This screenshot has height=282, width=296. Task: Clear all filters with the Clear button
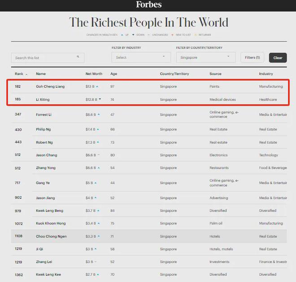click(278, 58)
